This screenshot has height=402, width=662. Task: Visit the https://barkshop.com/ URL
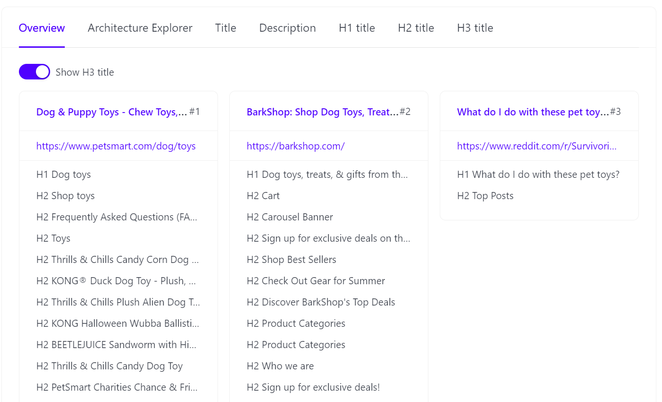point(296,146)
